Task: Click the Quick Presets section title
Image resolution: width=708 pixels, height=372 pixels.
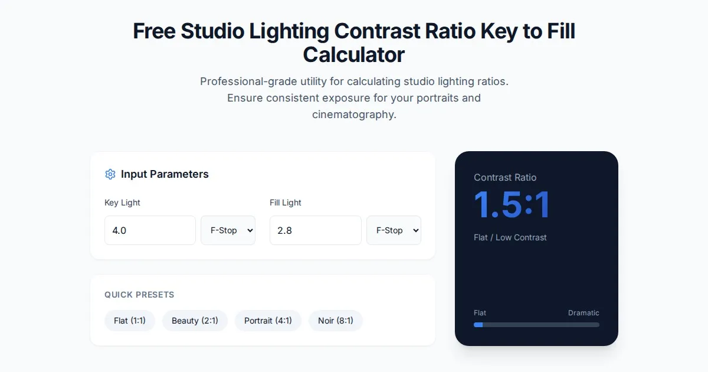Action: [x=139, y=295]
